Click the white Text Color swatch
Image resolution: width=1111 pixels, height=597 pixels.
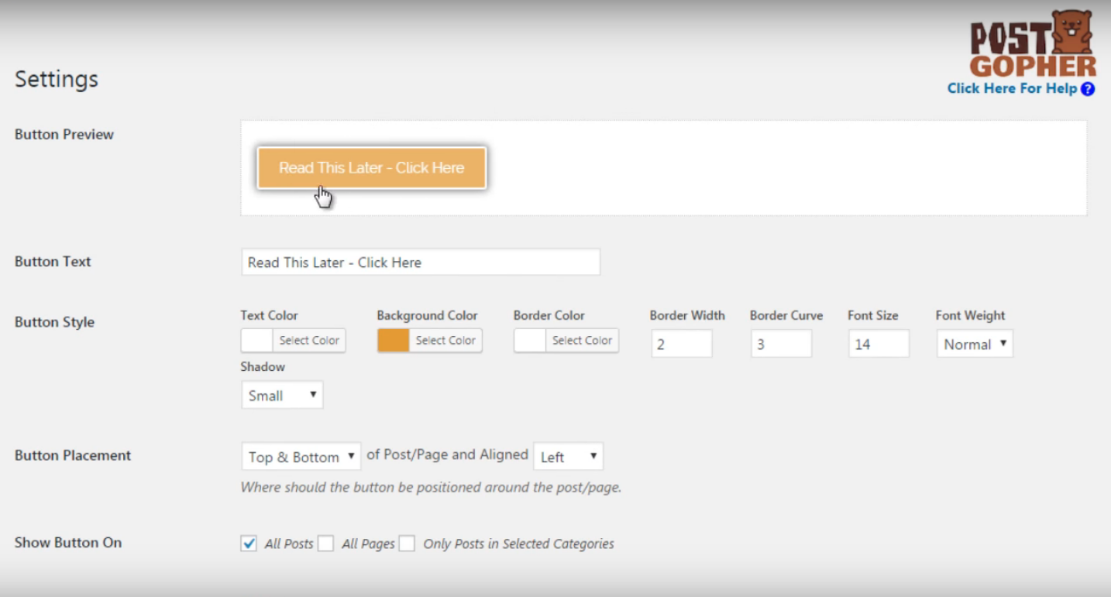256,341
